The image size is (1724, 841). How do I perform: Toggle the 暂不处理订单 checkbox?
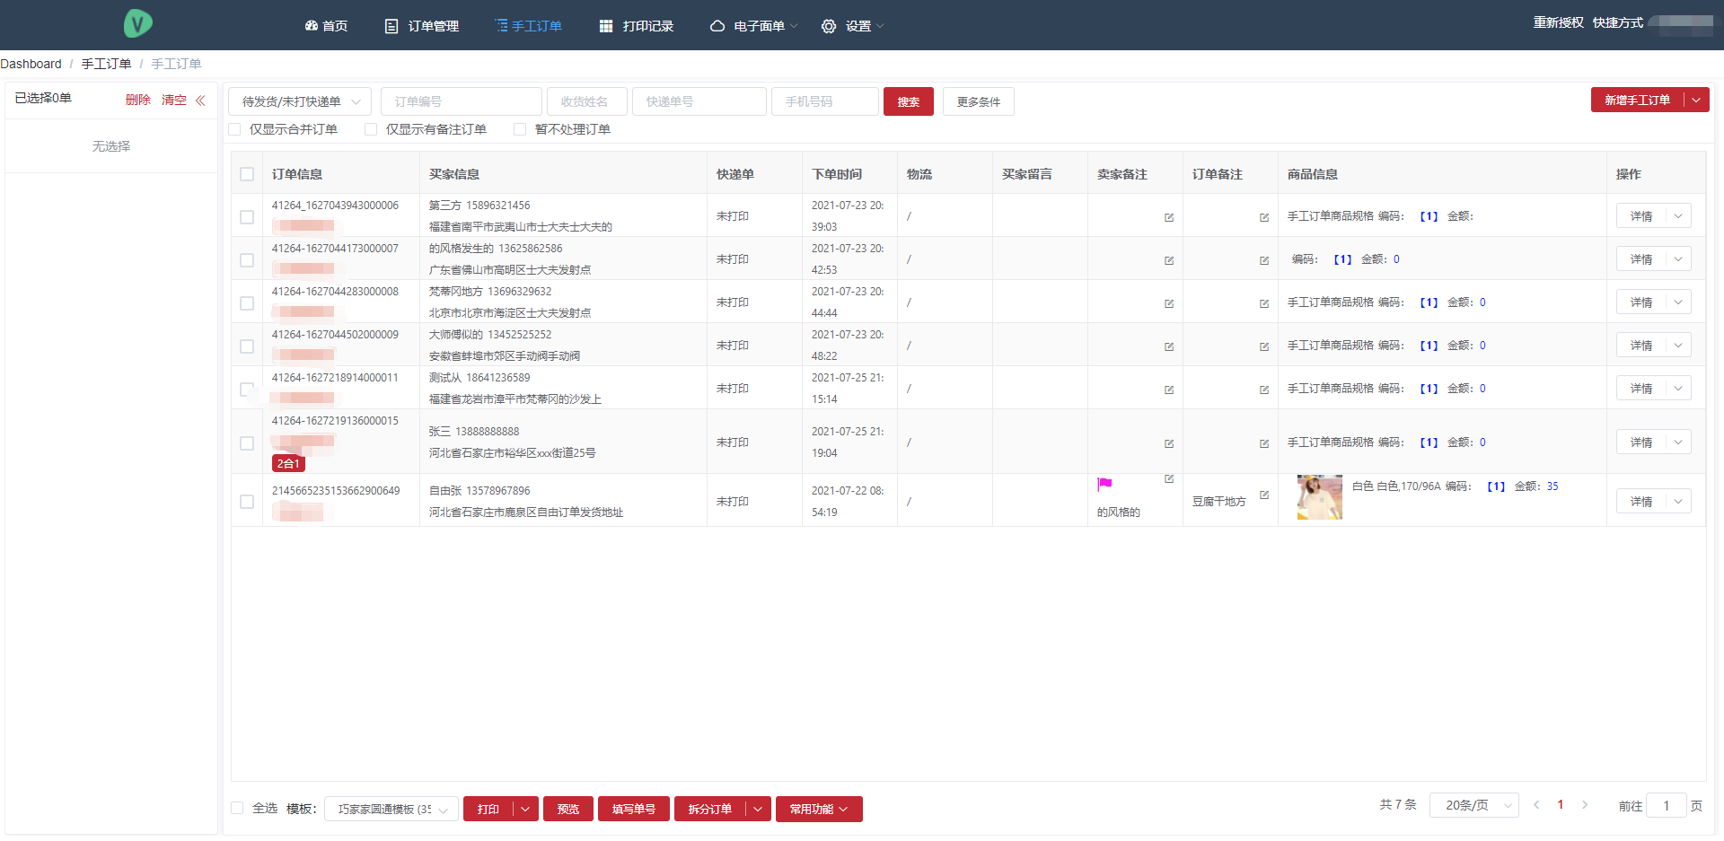coord(520,129)
